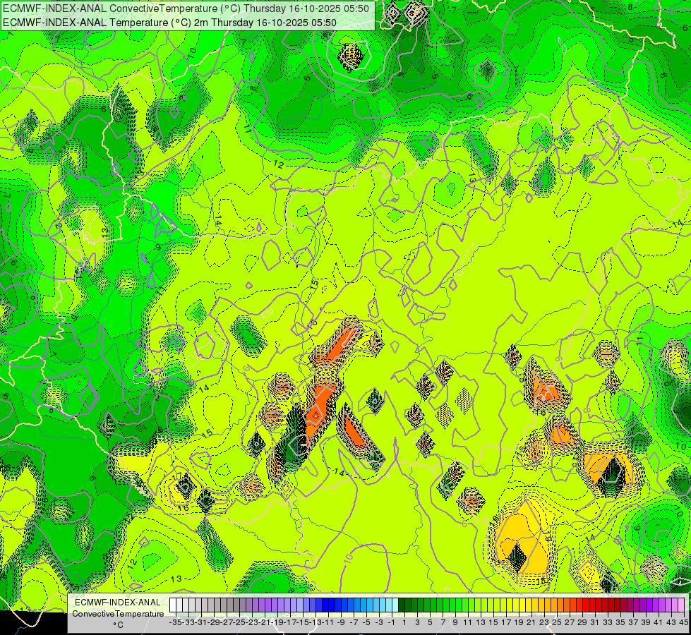Click the '-14' contour label on the map
This screenshot has width=691, height=635.
coord(339,473)
